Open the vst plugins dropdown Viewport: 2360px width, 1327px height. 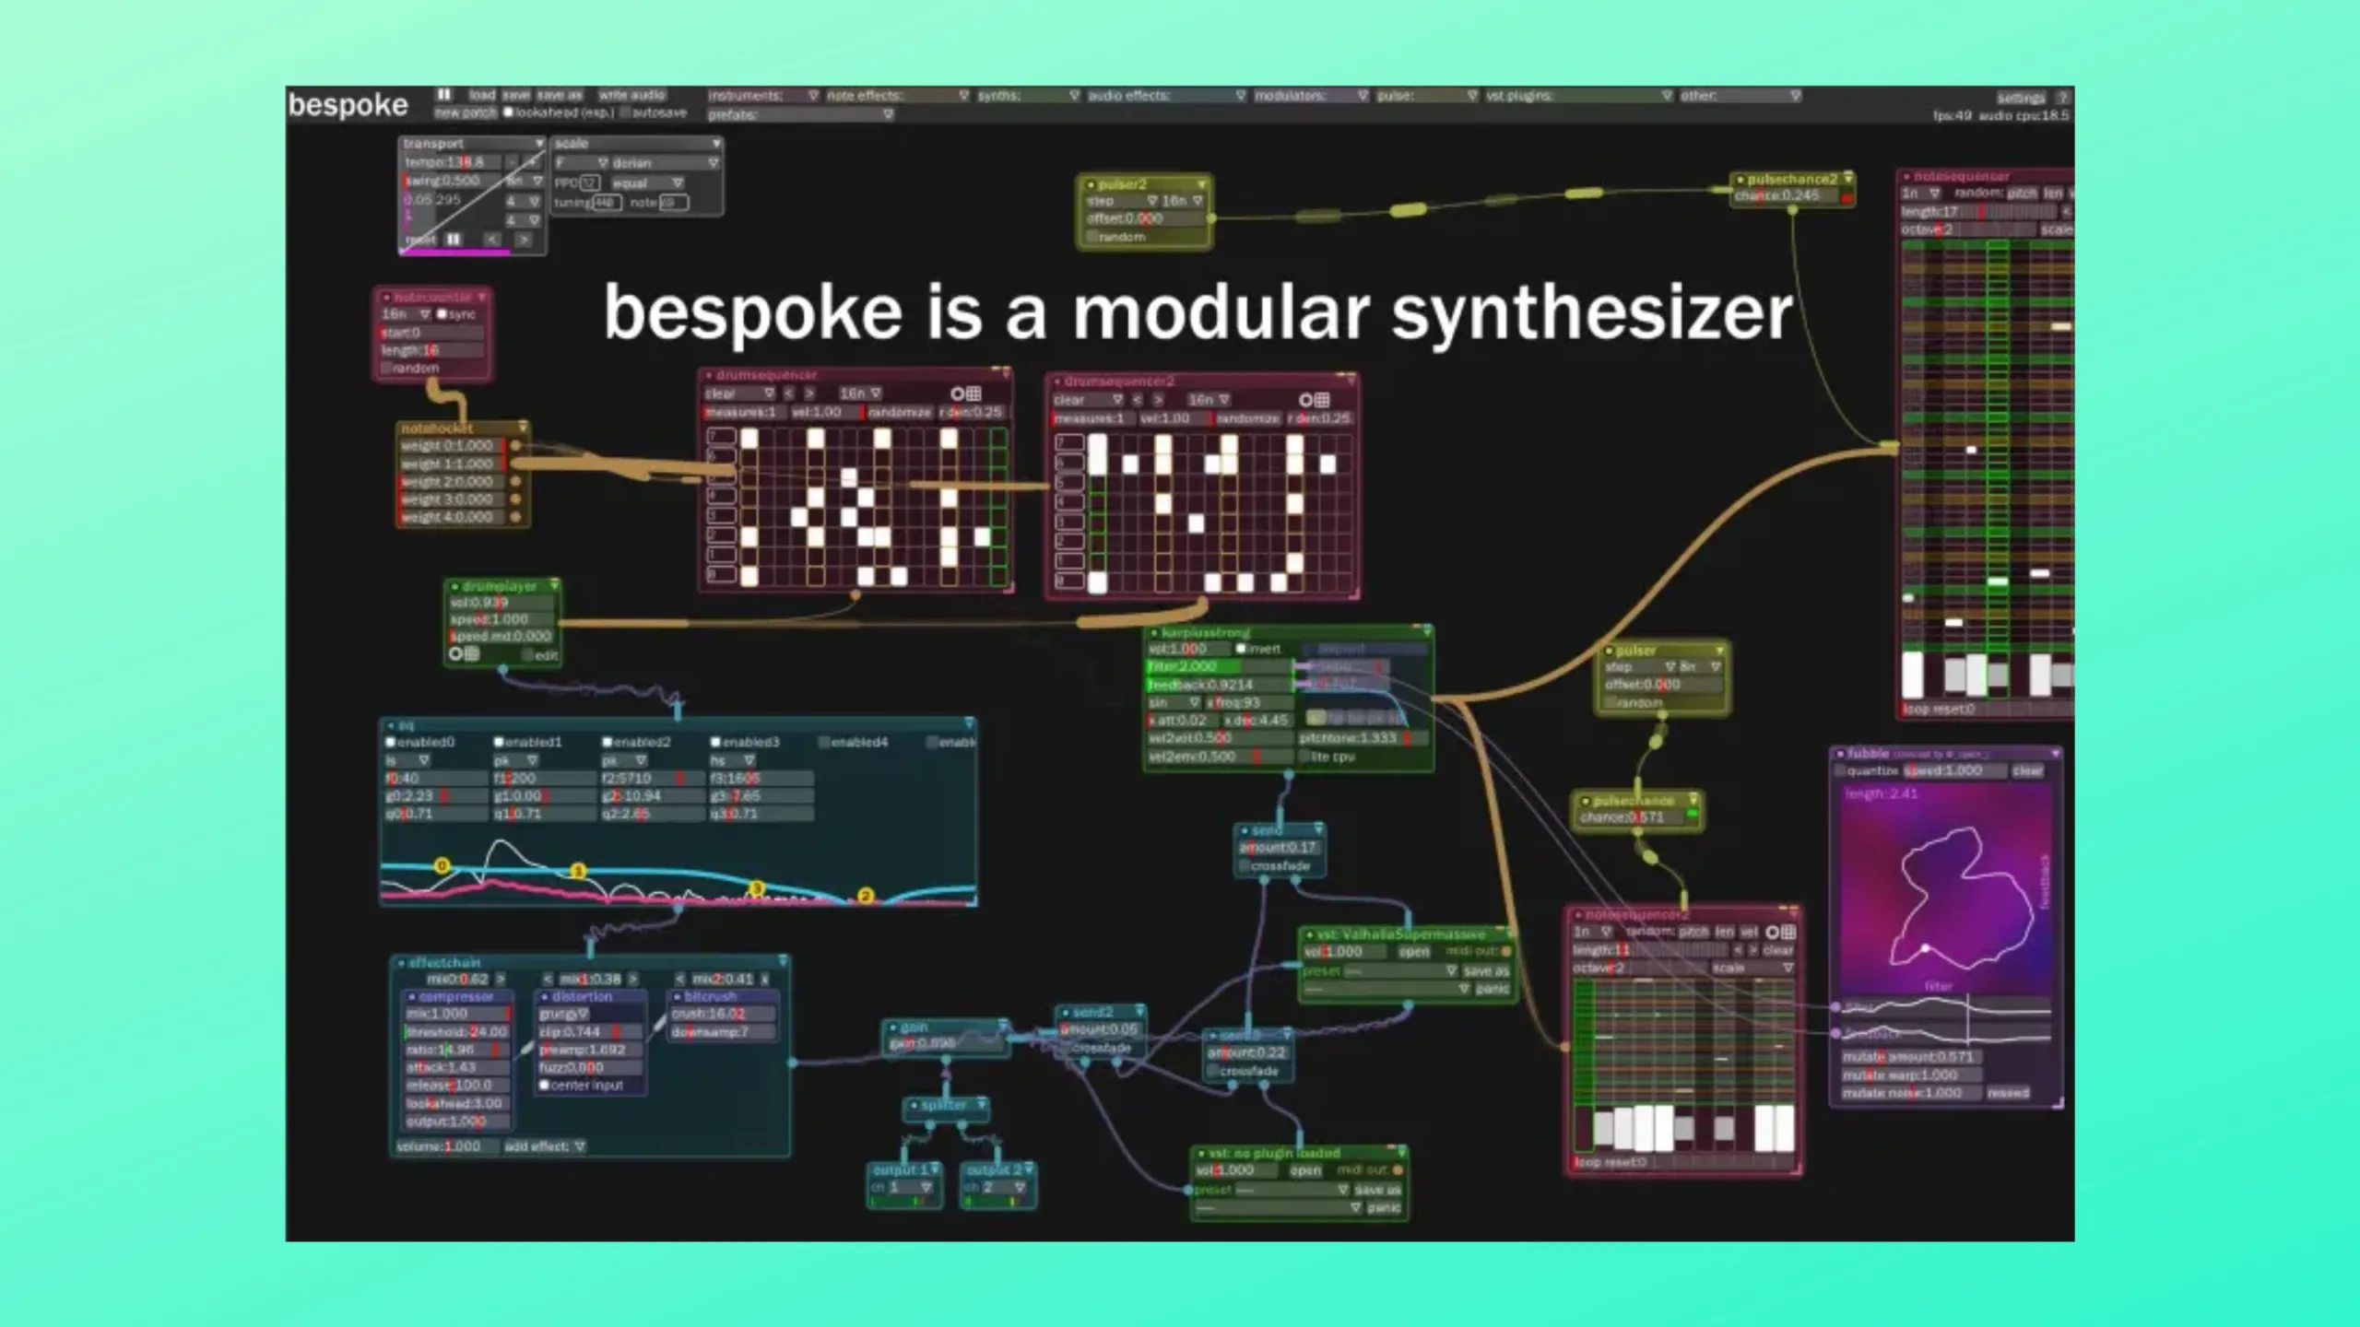1579,96
